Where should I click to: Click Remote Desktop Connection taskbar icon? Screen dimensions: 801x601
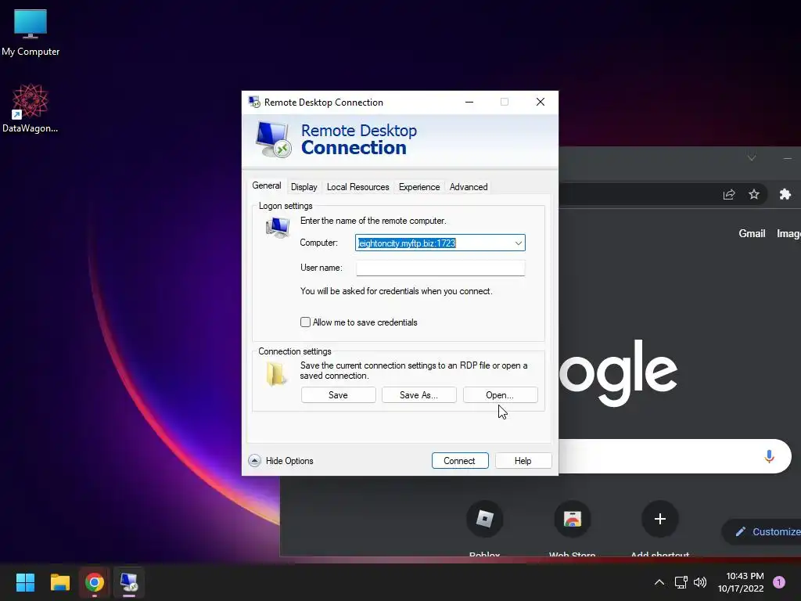[129, 582]
